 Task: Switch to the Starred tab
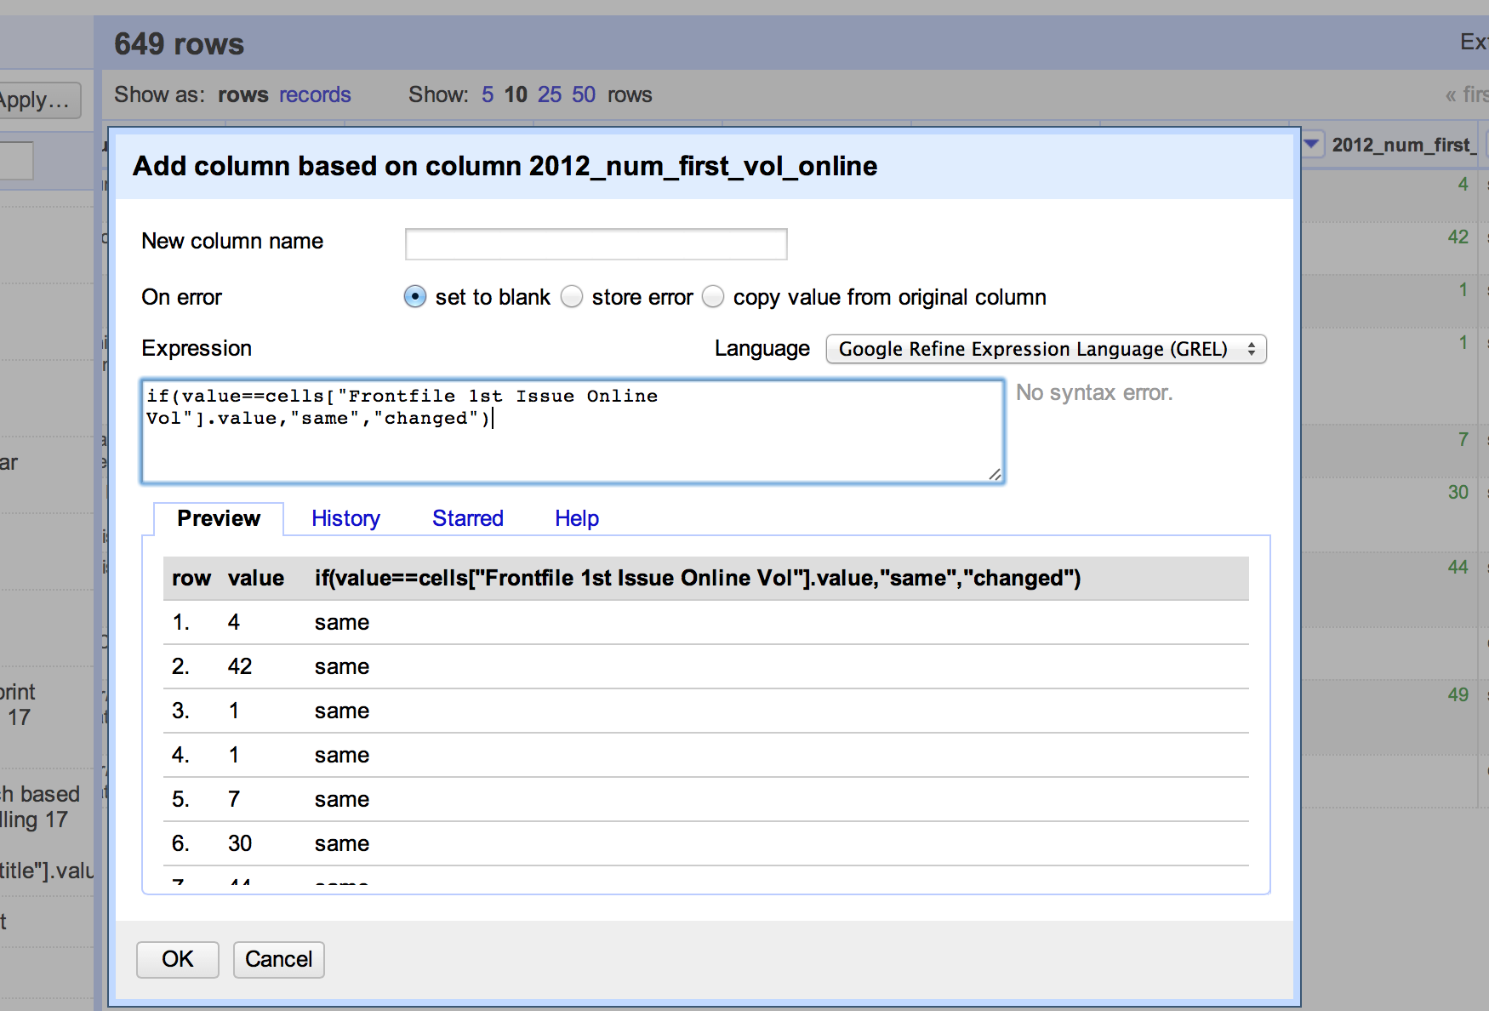pyautogui.click(x=468, y=518)
